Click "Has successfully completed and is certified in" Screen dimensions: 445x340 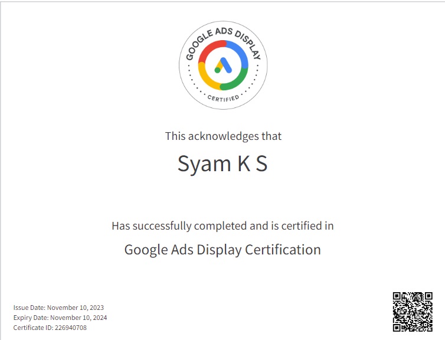point(222,225)
